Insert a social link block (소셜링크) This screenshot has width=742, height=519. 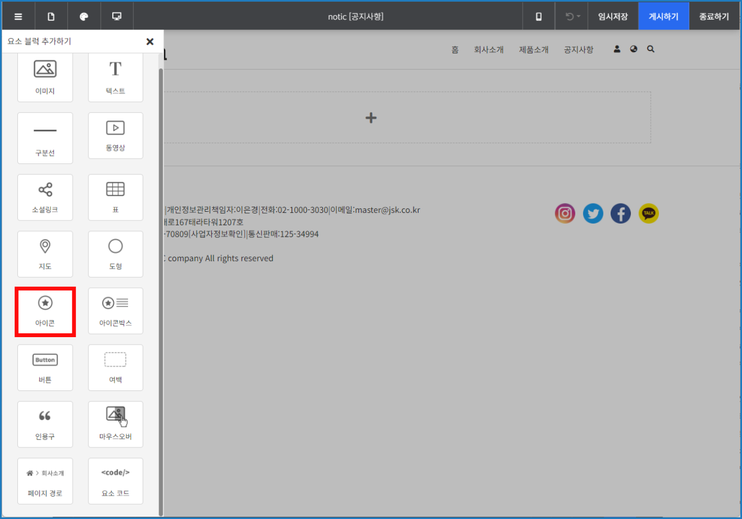[x=45, y=197]
